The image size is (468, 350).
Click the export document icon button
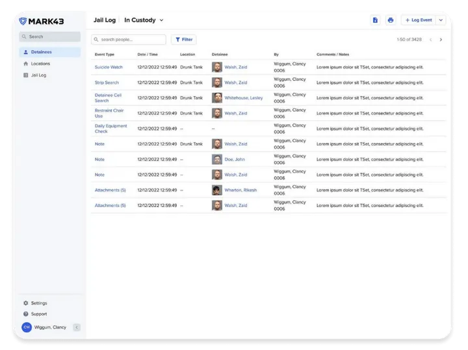coord(375,20)
